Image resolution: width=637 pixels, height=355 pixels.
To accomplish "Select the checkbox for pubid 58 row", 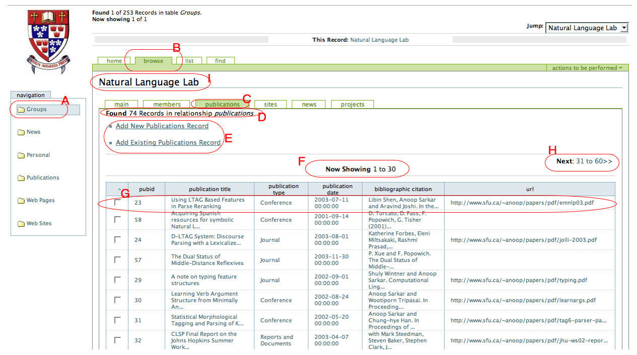I will point(117,220).
